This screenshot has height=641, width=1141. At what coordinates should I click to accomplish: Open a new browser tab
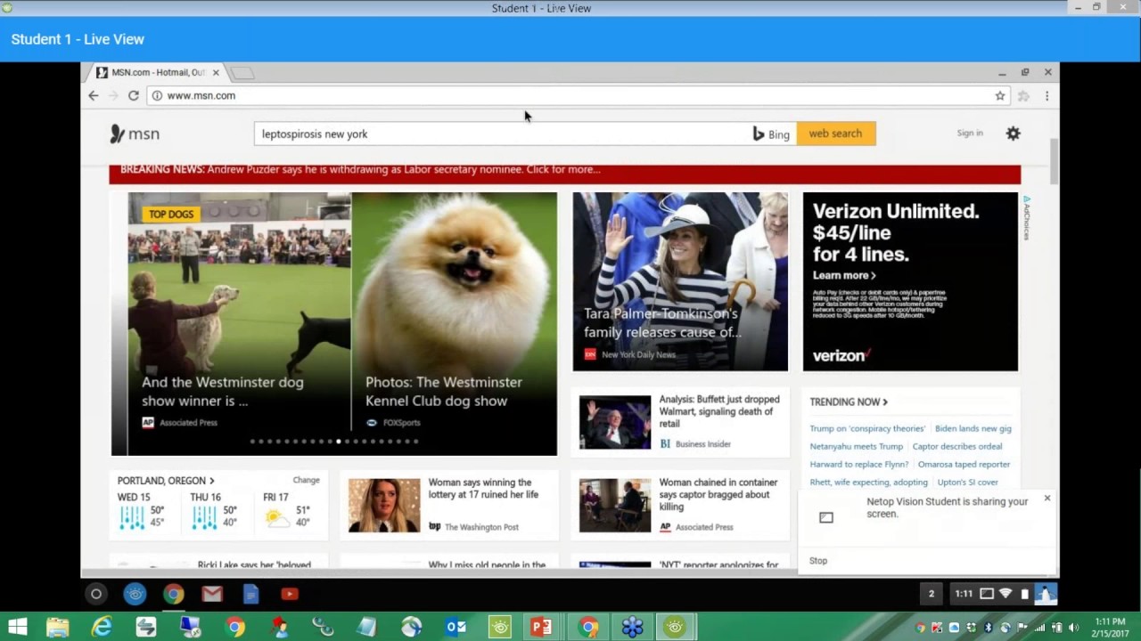[x=242, y=73]
